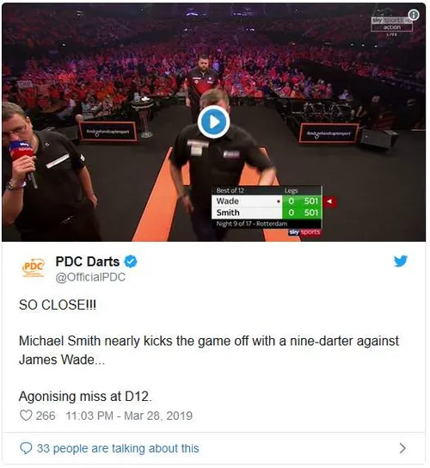Click the PDC logo avatar
430x468 pixels.
click(x=34, y=268)
